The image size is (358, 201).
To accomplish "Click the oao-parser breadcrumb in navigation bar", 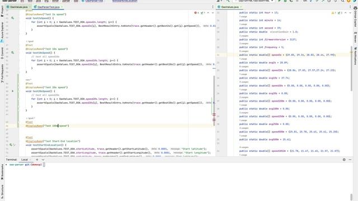I will 10,1.
